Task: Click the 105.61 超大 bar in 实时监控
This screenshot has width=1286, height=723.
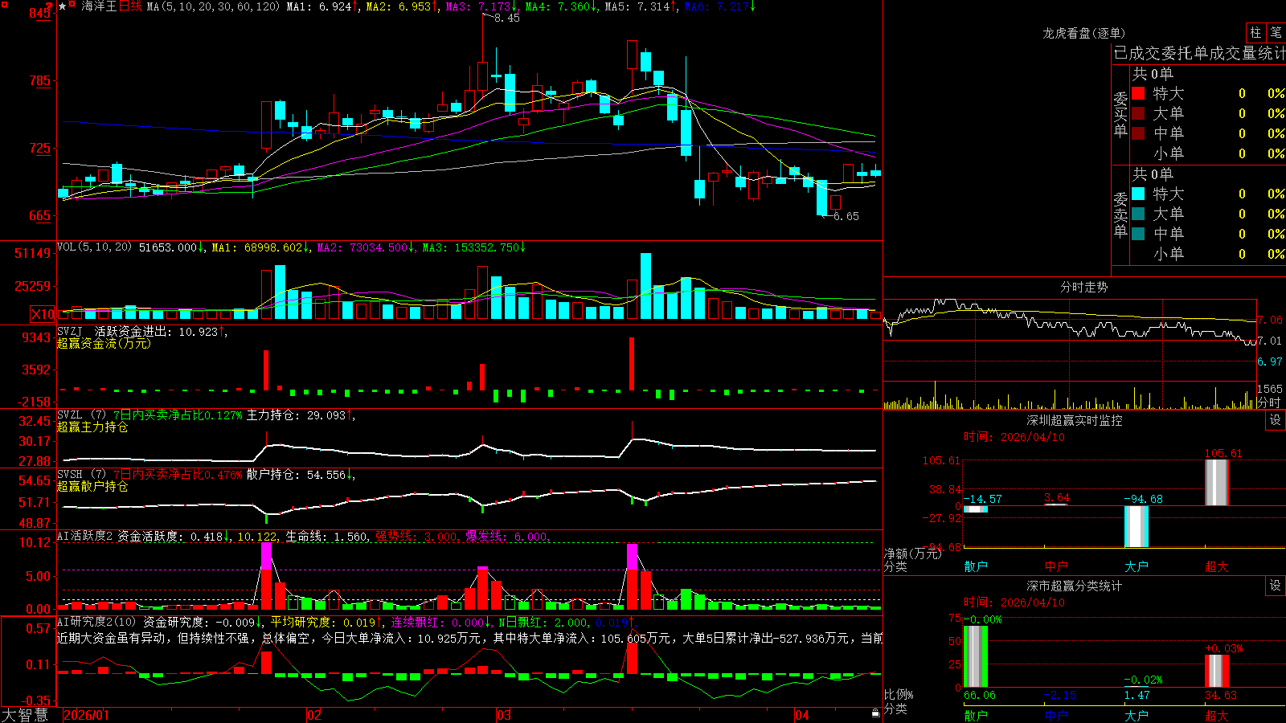Action: [x=1217, y=483]
